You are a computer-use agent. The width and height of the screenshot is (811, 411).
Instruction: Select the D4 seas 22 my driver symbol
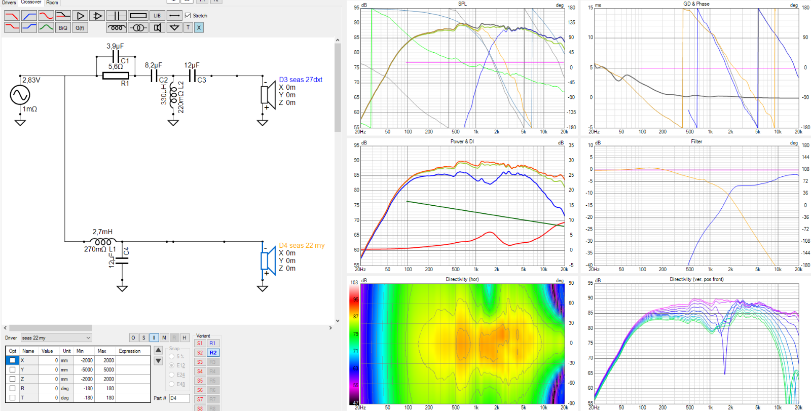(268, 259)
